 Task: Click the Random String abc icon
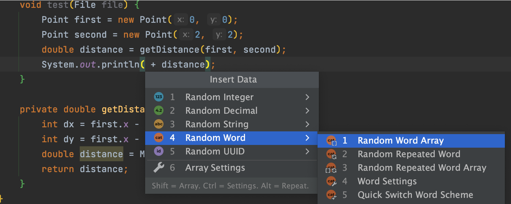[x=159, y=124]
